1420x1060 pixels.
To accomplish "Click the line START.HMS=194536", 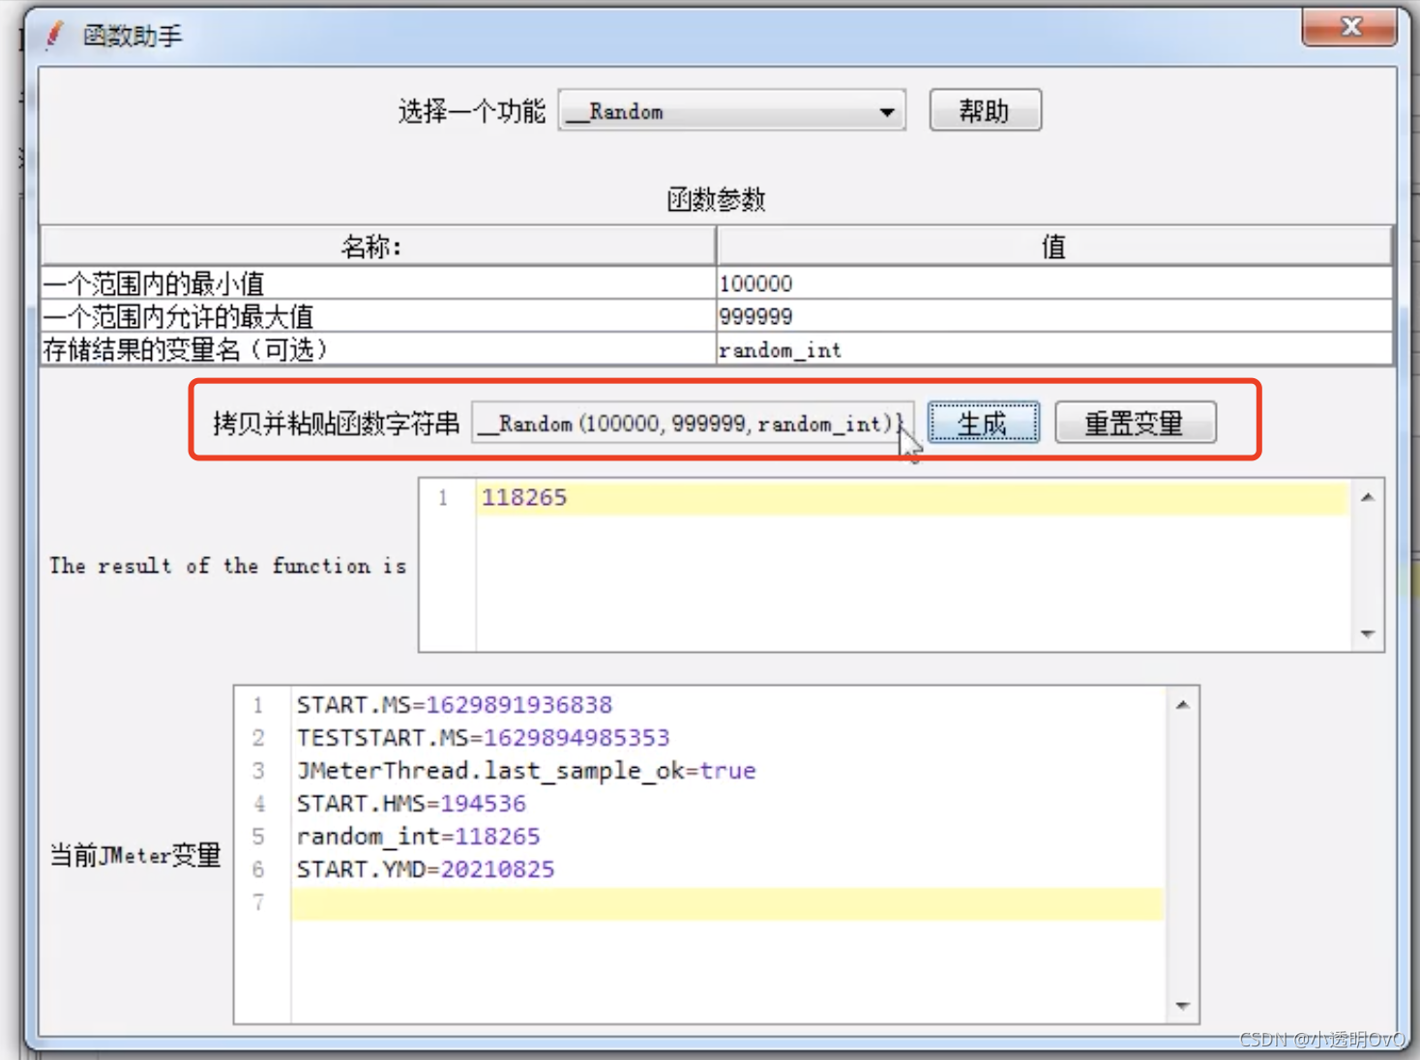I will tap(411, 804).
